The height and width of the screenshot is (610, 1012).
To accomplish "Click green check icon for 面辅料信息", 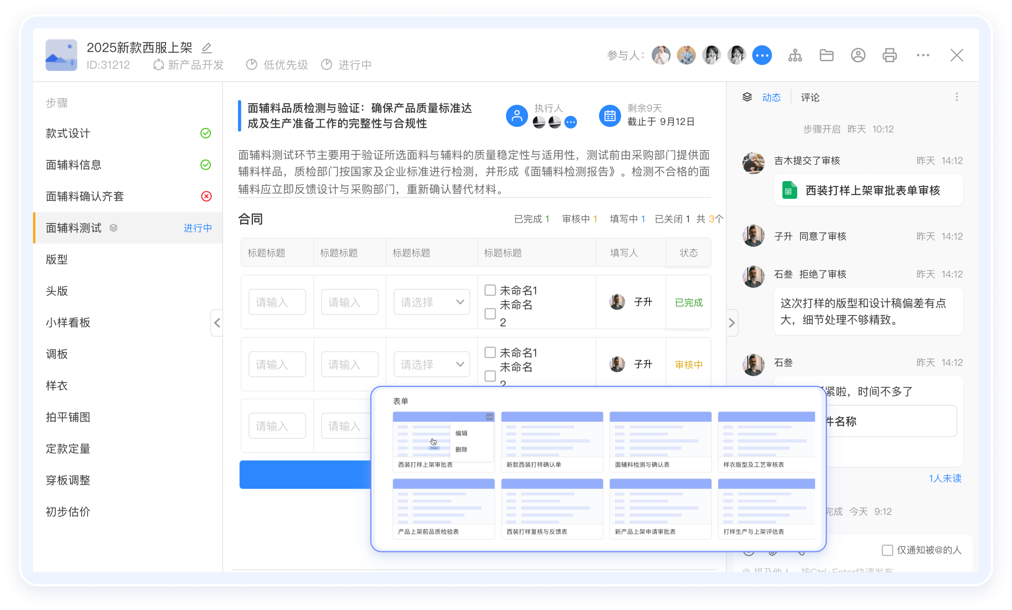I will (205, 165).
